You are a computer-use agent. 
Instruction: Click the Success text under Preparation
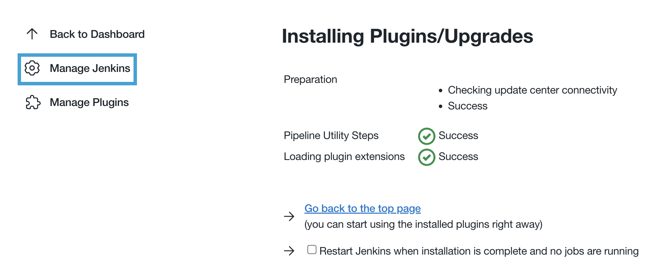click(x=467, y=106)
